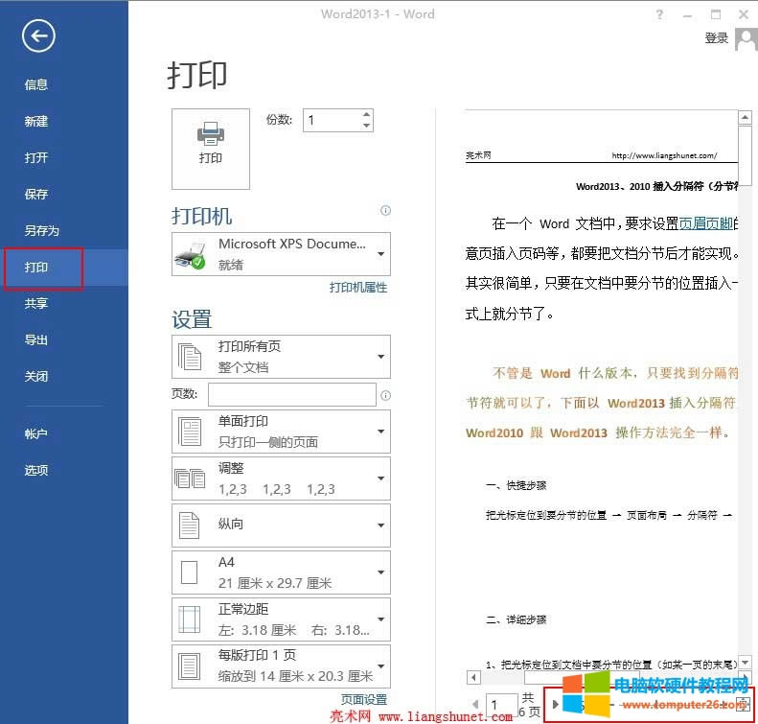Open the Word help question mark icon
Screen dimensions: 758x724
click(x=659, y=14)
